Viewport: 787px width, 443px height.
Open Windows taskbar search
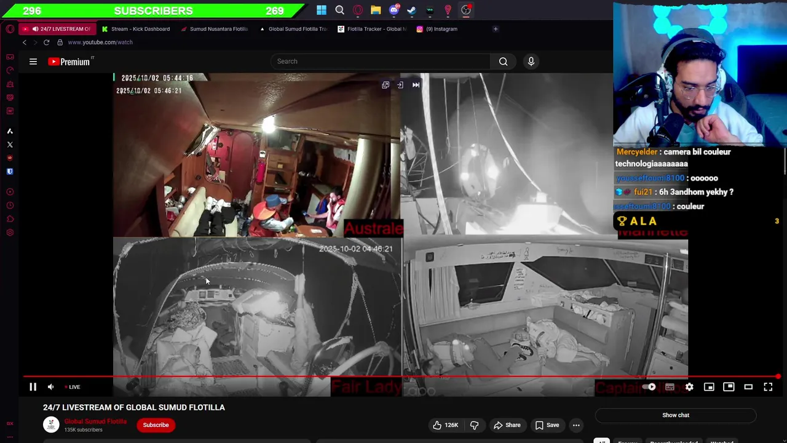tap(339, 10)
